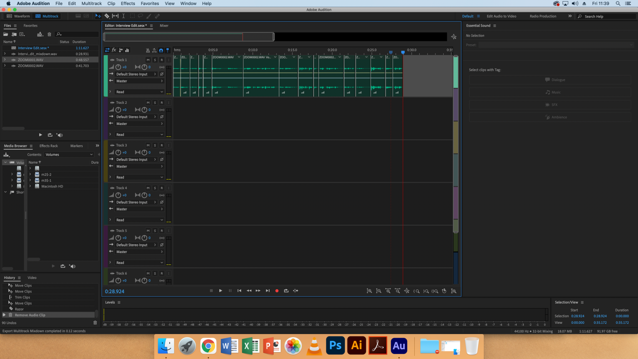Image resolution: width=638 pixels, height=359 pixels.
Task: Click the Ambience tag button
Action: 550,117
